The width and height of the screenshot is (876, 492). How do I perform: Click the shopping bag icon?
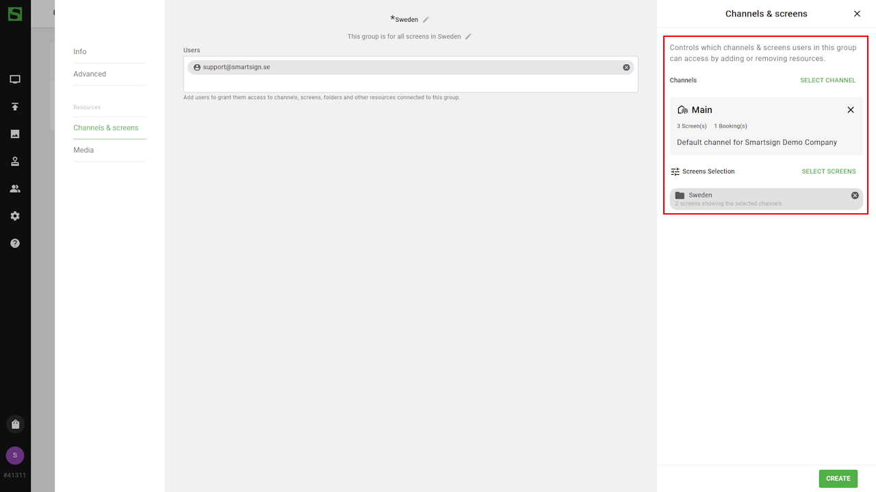(x=15, y=424)
